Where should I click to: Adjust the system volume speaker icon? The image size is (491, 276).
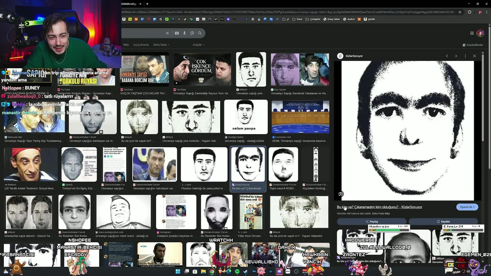click(468, 271)
